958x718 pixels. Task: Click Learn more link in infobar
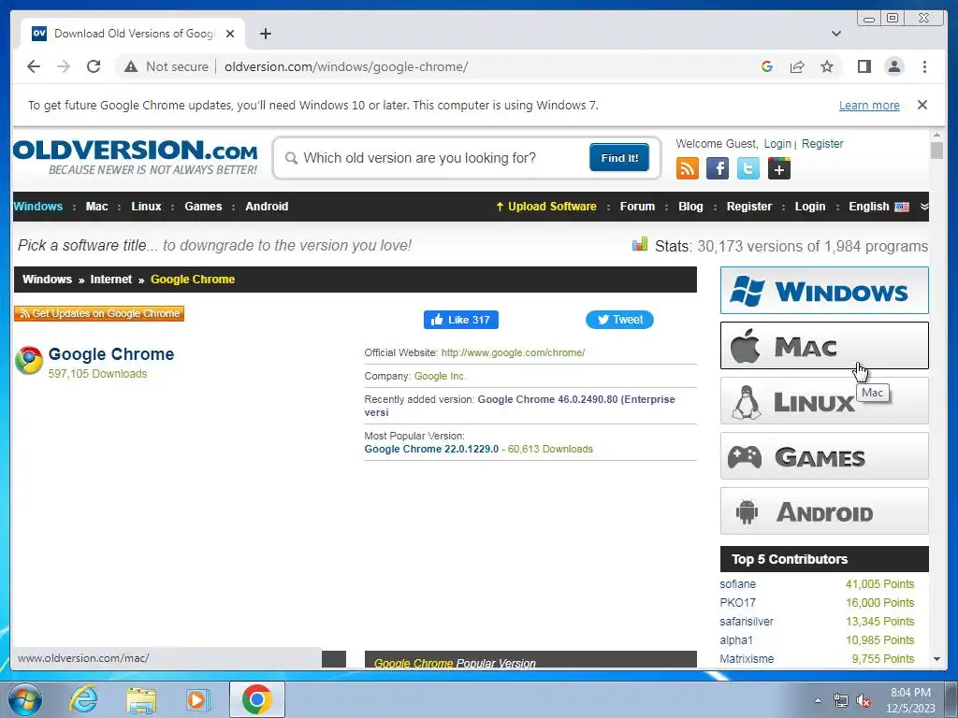[869, 105]
